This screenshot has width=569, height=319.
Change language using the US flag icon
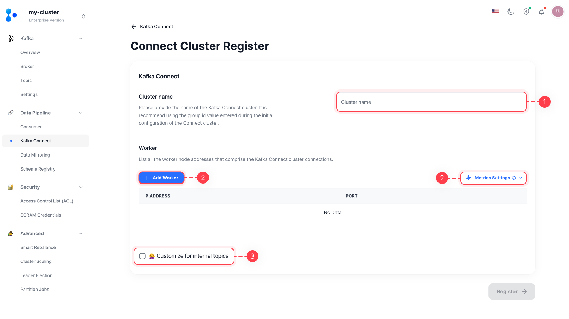pyautogui.click(x=495, y=11)
